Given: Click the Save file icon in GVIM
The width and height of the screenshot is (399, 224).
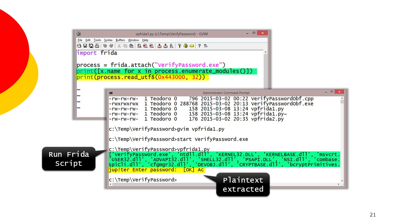Looking at the screenshot, I should point(85,46).
